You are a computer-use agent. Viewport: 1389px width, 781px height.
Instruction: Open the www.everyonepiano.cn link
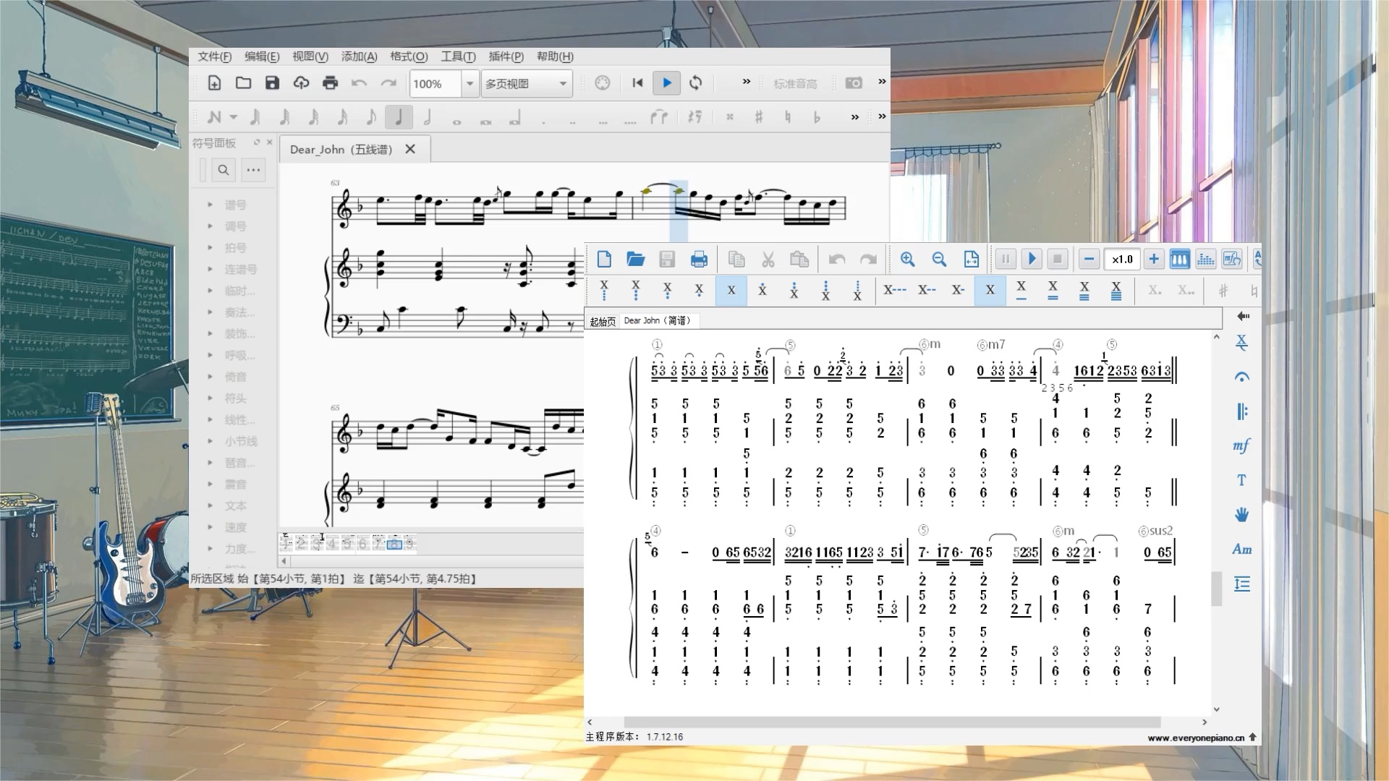pos(1196,738)
